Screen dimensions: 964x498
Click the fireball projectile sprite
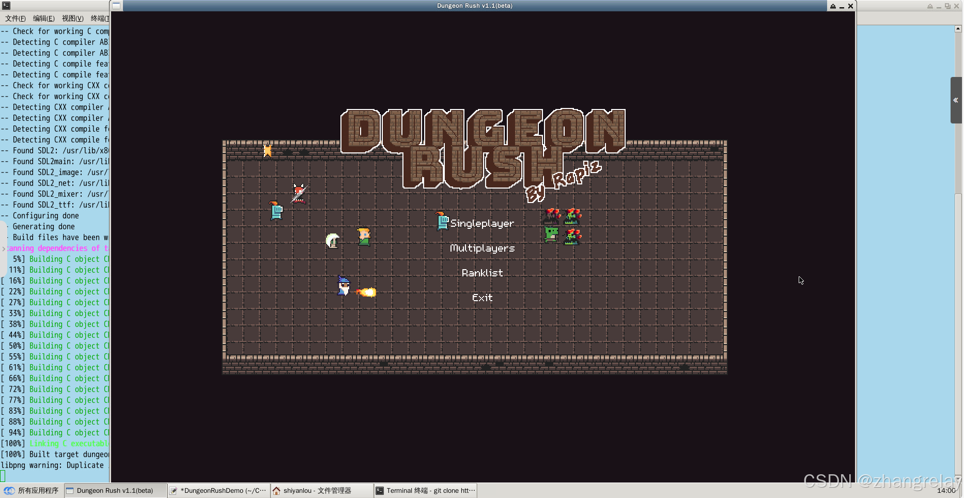click(366, 292)
